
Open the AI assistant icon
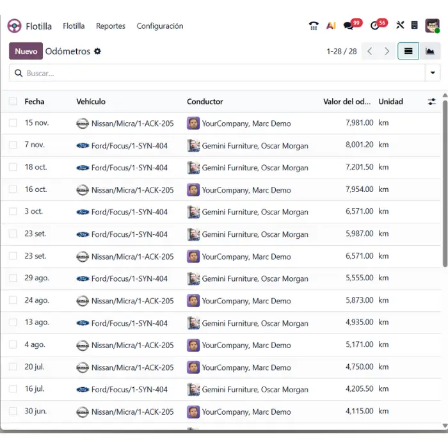coord(331,26)
